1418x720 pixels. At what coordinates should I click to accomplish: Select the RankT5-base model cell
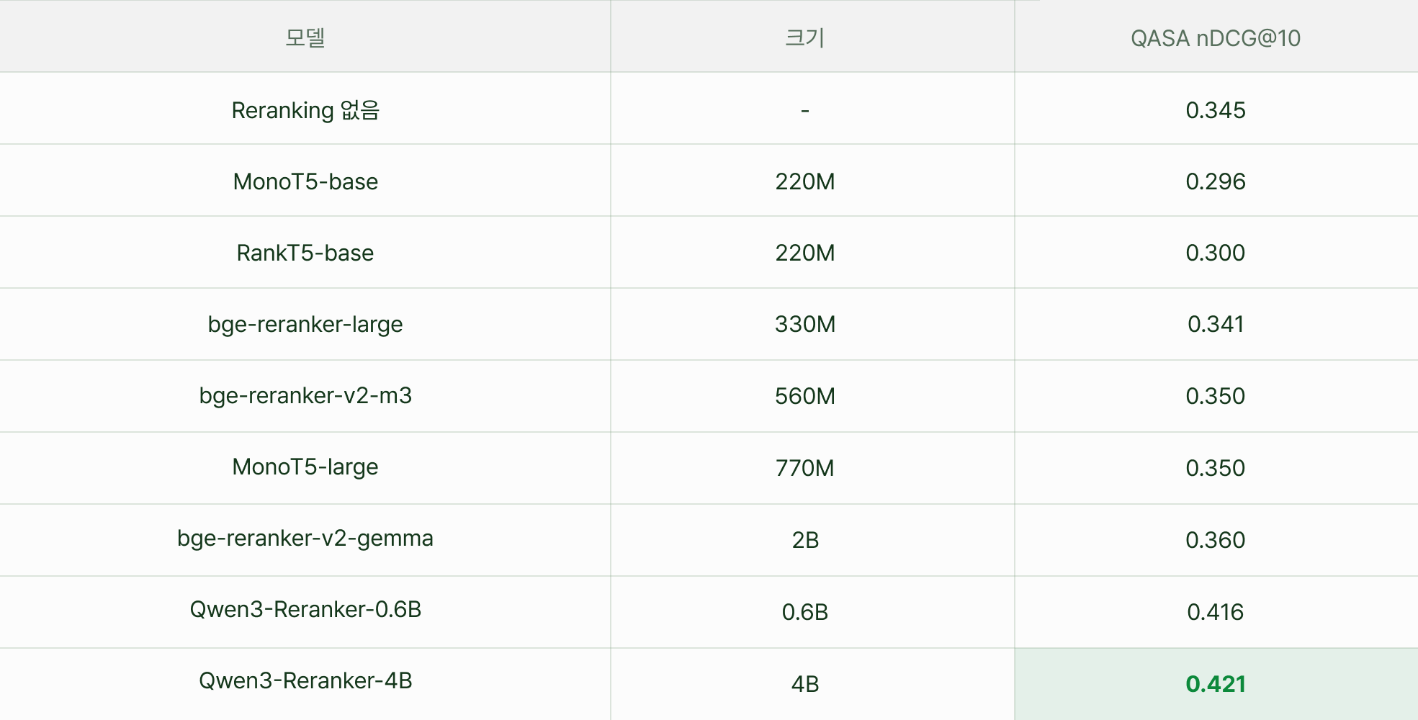[x=305, y=253]
